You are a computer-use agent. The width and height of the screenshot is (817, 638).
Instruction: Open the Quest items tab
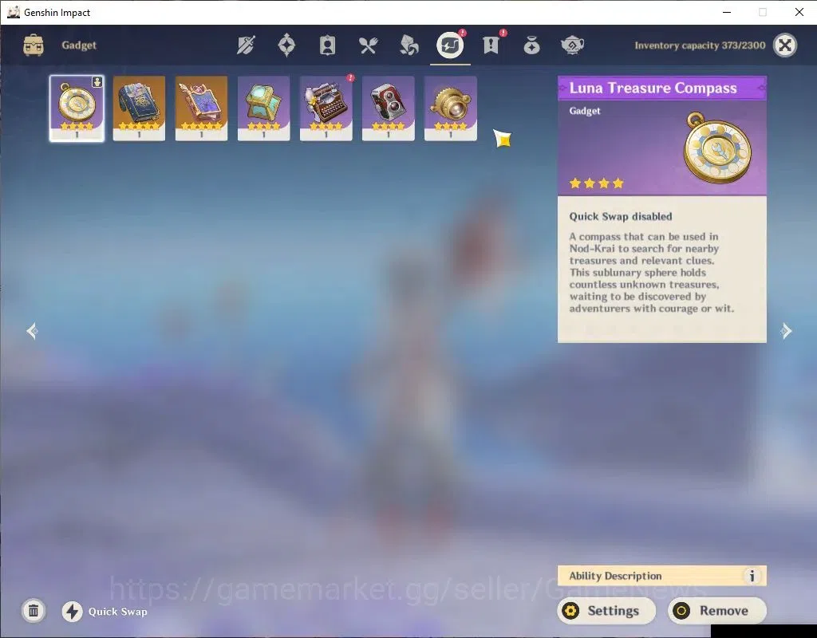[491, 45]
